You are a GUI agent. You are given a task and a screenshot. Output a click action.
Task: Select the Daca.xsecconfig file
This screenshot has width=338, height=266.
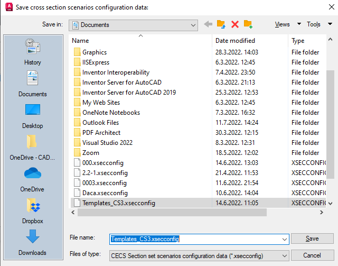(x=105, y=193)
